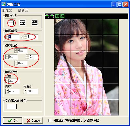Increase the puzzle column count stepper

7,36
